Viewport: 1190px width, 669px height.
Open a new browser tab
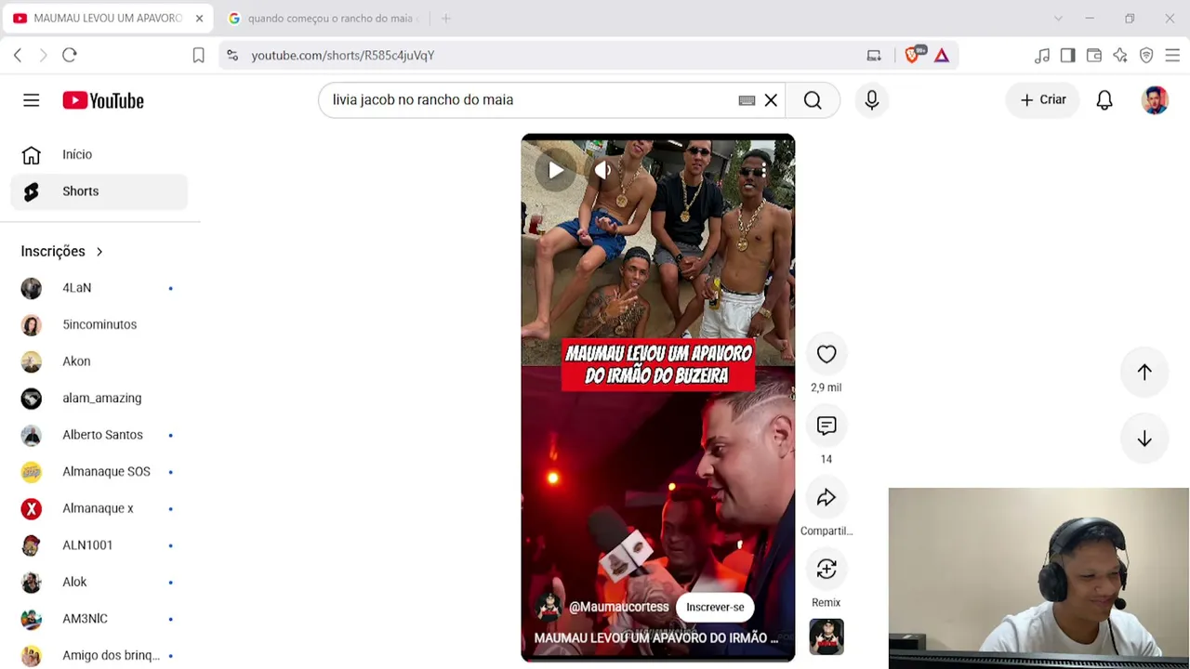click(446, 19)
